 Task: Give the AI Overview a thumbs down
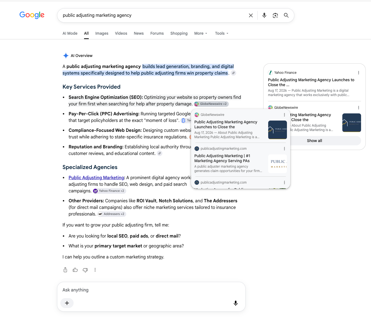click(x=85, y=270)
